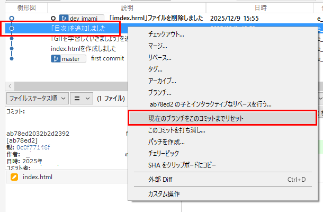Open the list view mode dropdown
Image resolution: width=323 pixels, height=212 pixels.
point(82,98)
